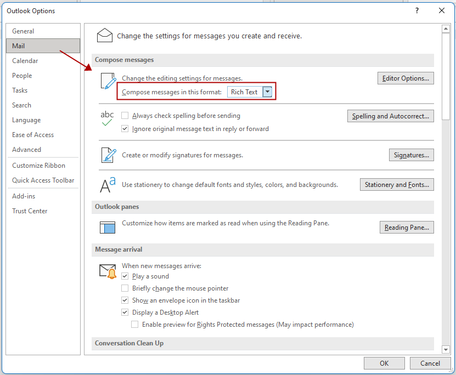Click the 'Conversation Clean Up' section heading
Image resolution: width=456 pixels, height=375 pixels.
point(129,343)
